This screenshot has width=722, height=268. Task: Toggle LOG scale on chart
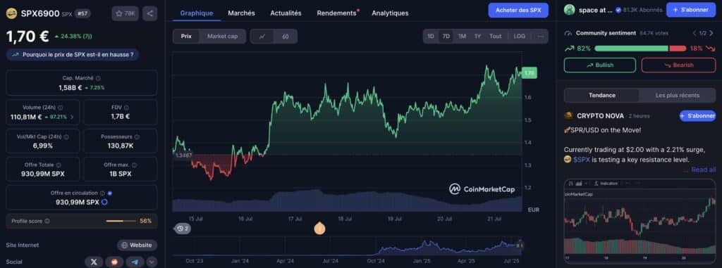click(x=520, y=37)
